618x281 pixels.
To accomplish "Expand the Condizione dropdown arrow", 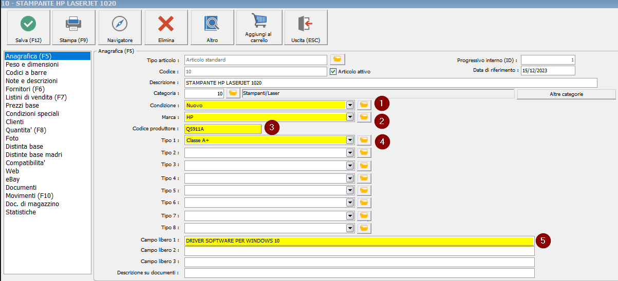I will (350, 105).
